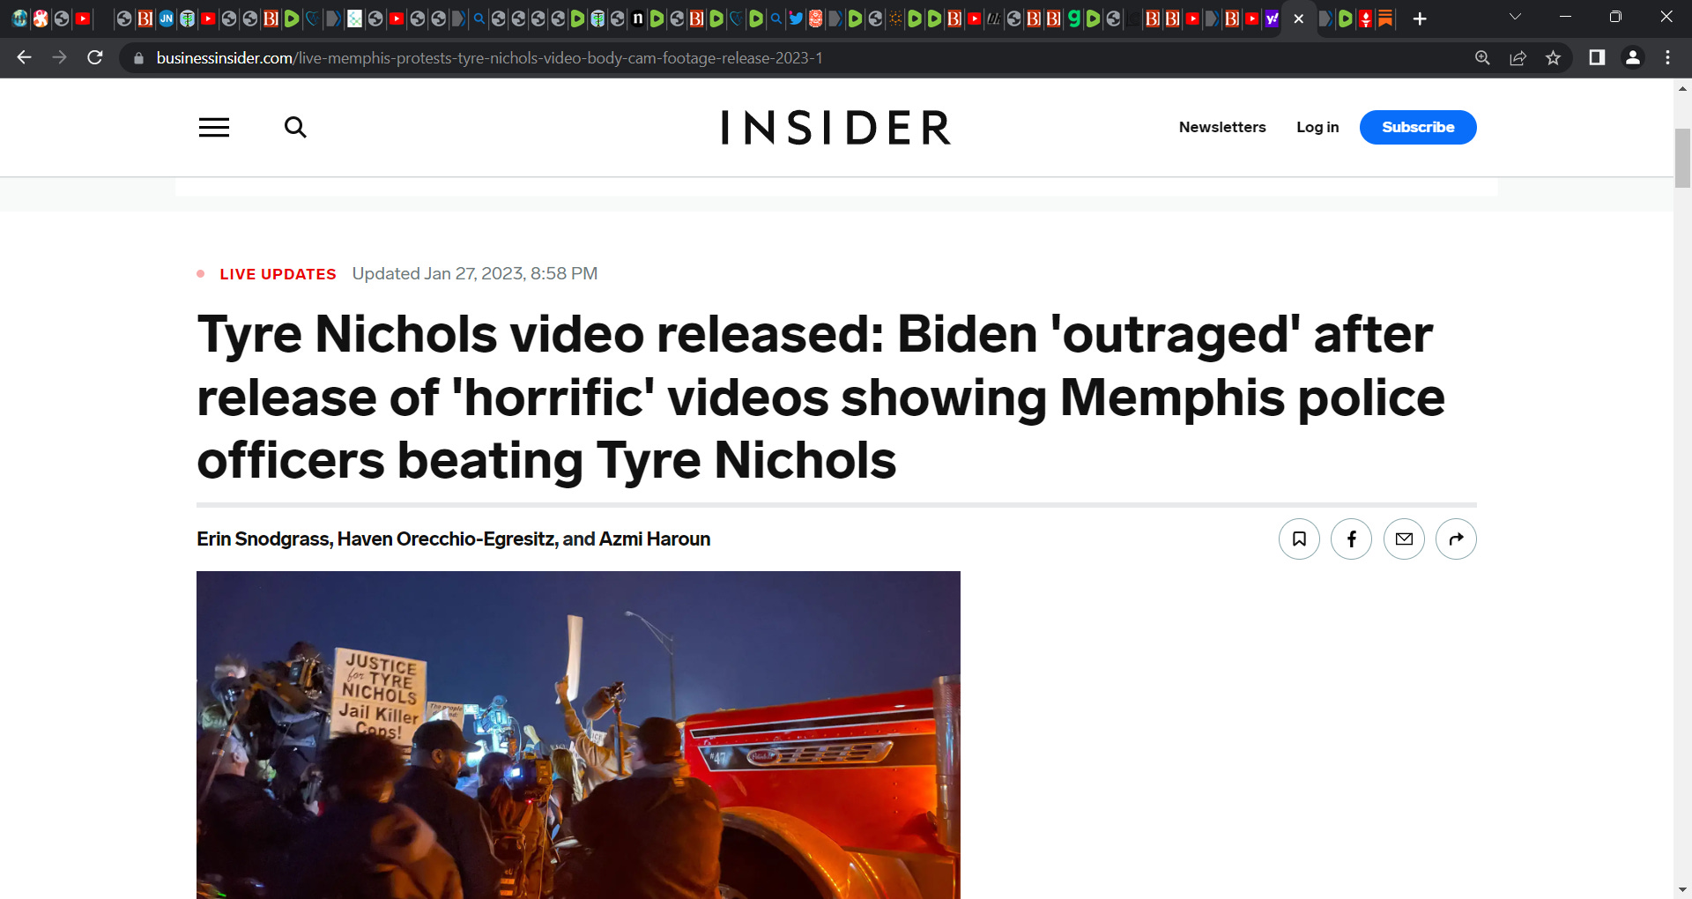Click the share arrow icon
Screen dimensions: 1692x899
(x=1456, y=539)
